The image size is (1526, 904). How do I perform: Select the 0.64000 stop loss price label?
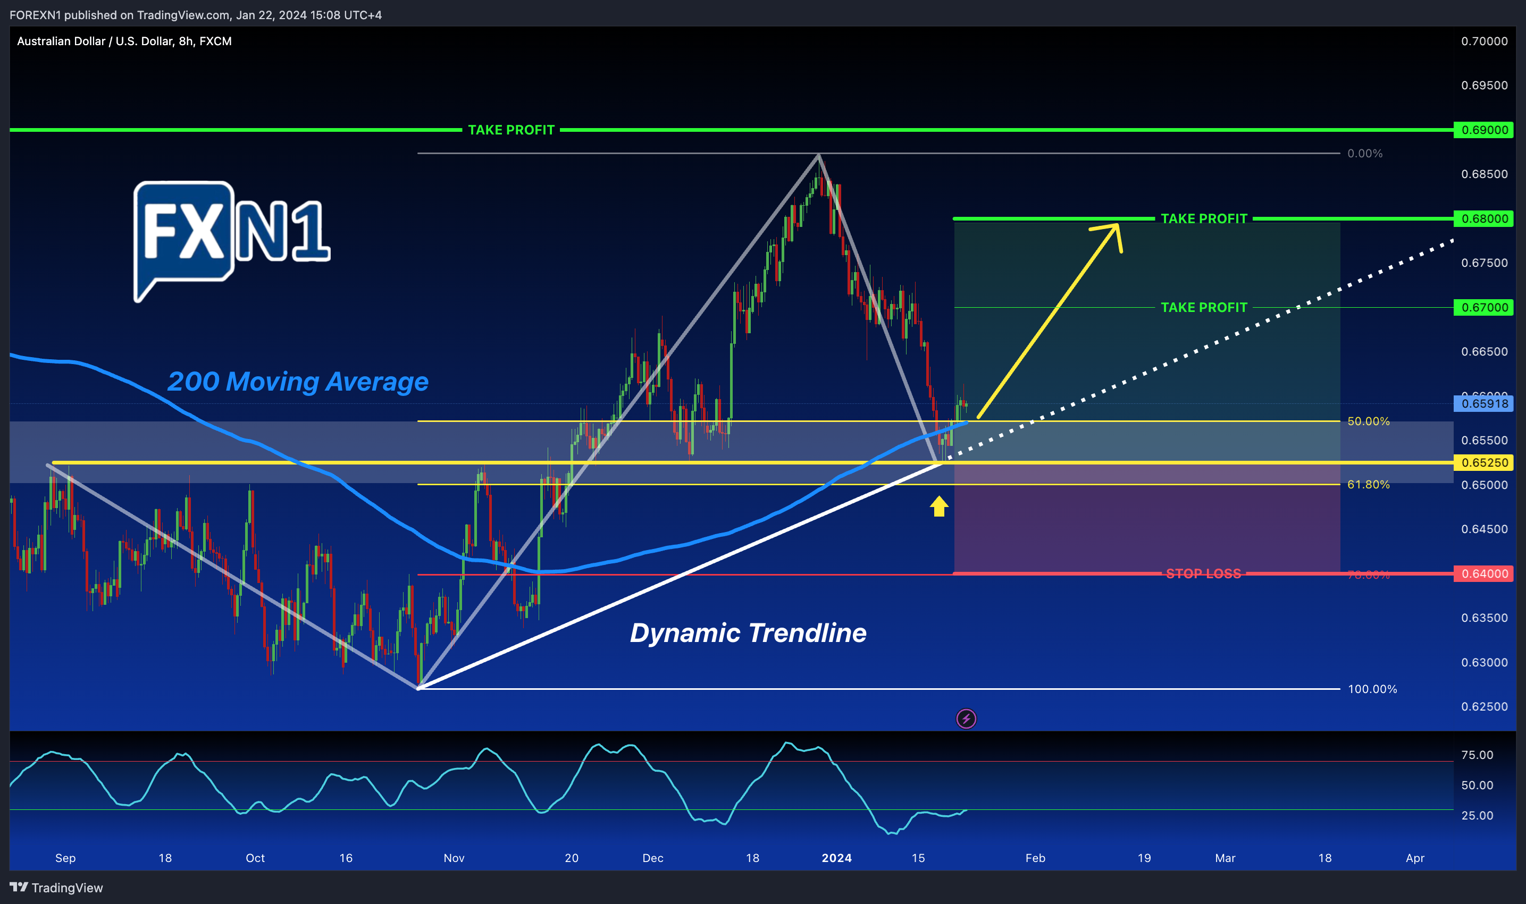tap(1483, 574)
